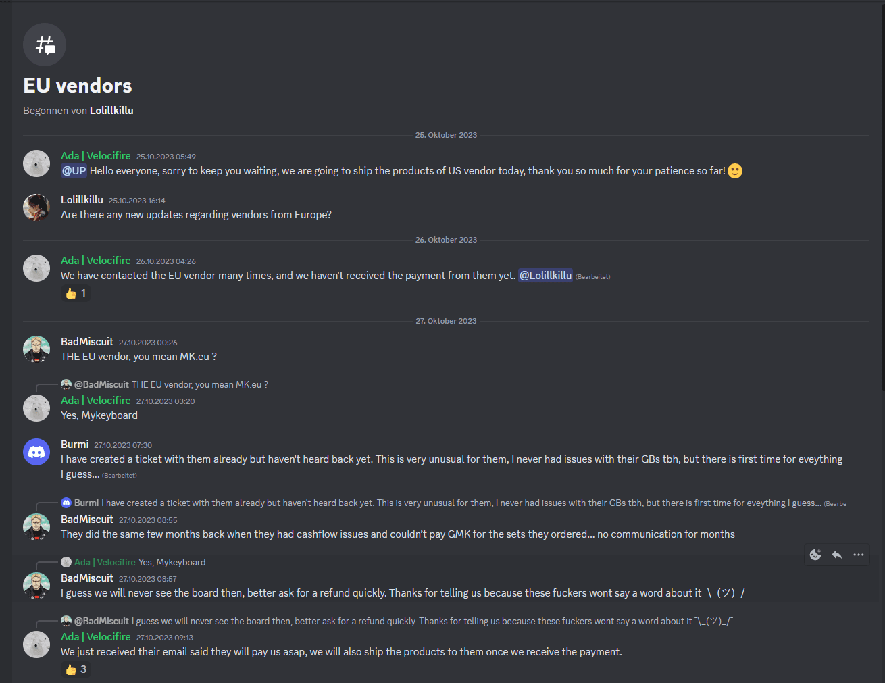Jump to quoted reply 'Yes, Mykeyboard'
The image size is (885, 683).
click(x=172, y=562)
